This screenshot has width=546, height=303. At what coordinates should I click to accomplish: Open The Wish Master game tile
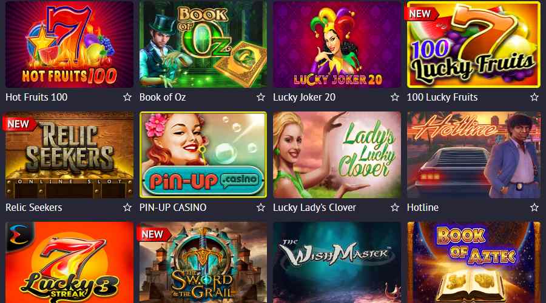(337, 262)
